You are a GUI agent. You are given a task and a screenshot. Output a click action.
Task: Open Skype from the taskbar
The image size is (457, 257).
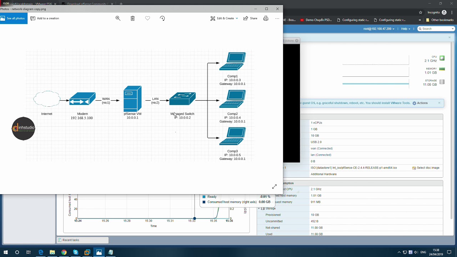point(76,252)
